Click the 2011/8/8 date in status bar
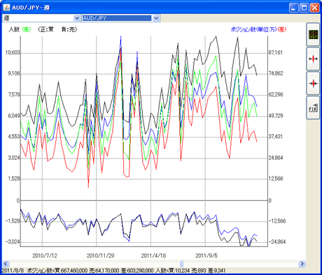Image resolution: width=322 pixels, height=275 pixels. [x=13, y=271]
